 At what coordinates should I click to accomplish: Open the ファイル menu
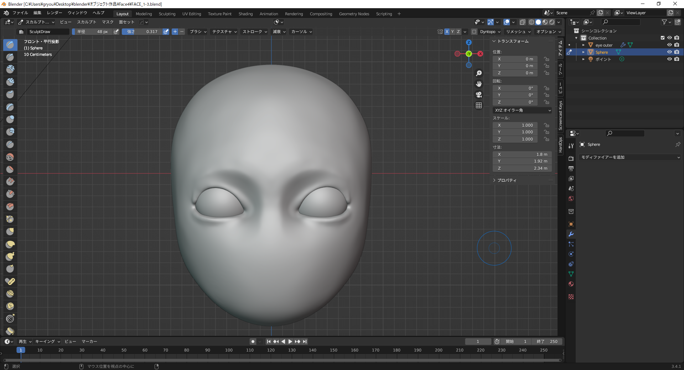pos(20,13)
